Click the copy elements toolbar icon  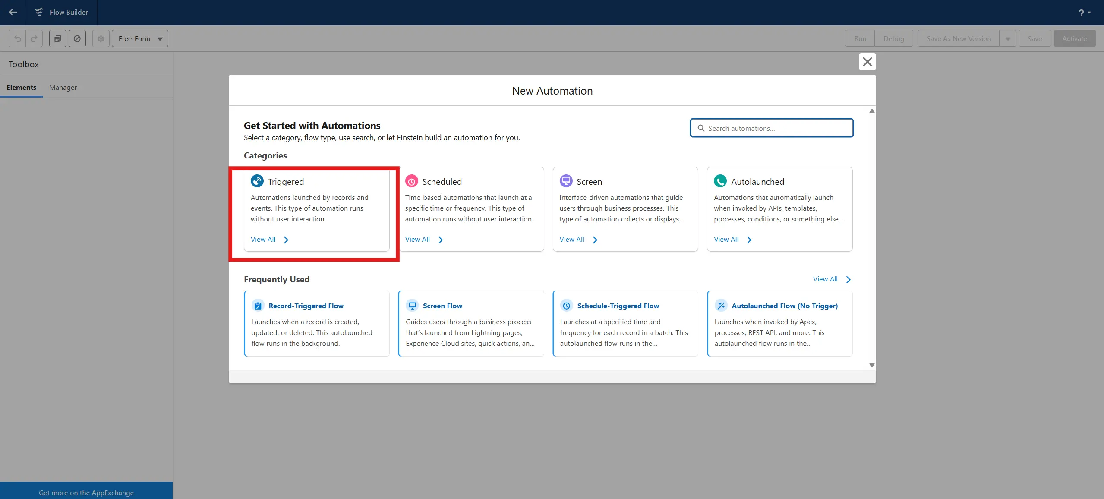57,38
